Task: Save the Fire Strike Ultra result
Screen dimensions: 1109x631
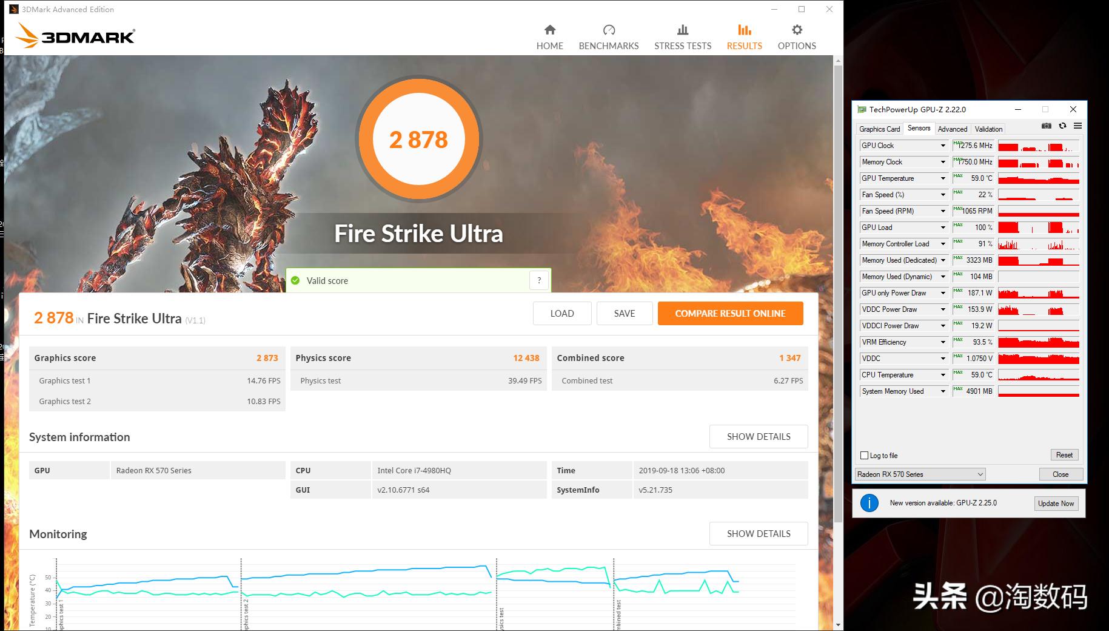Action: pyautogui.click(x=625, y=313)
